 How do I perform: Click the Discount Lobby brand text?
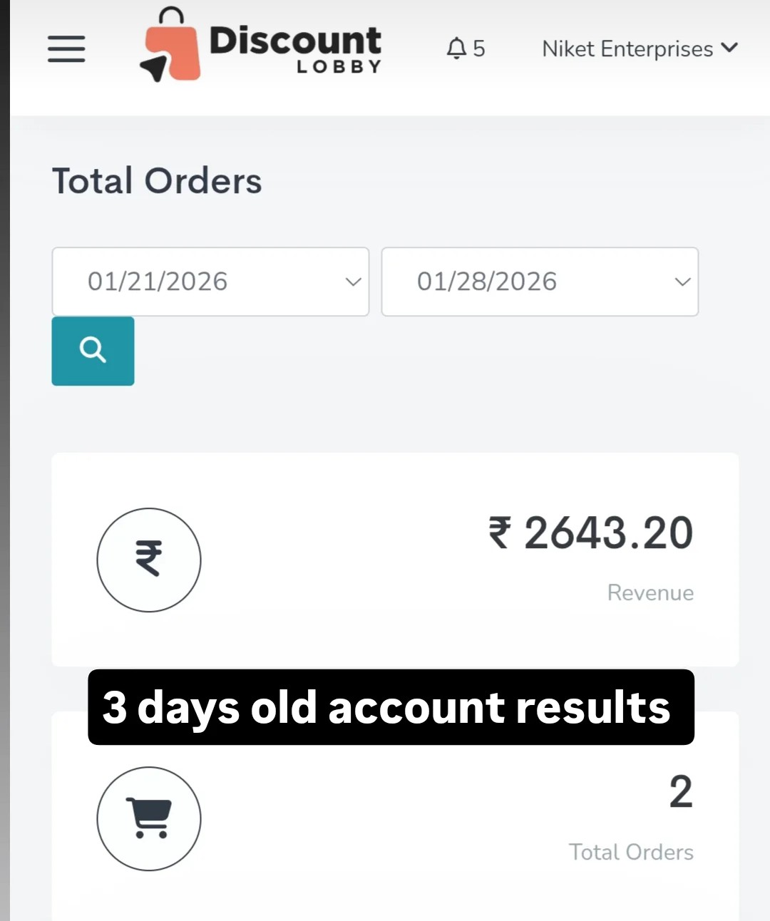point(295,47)
